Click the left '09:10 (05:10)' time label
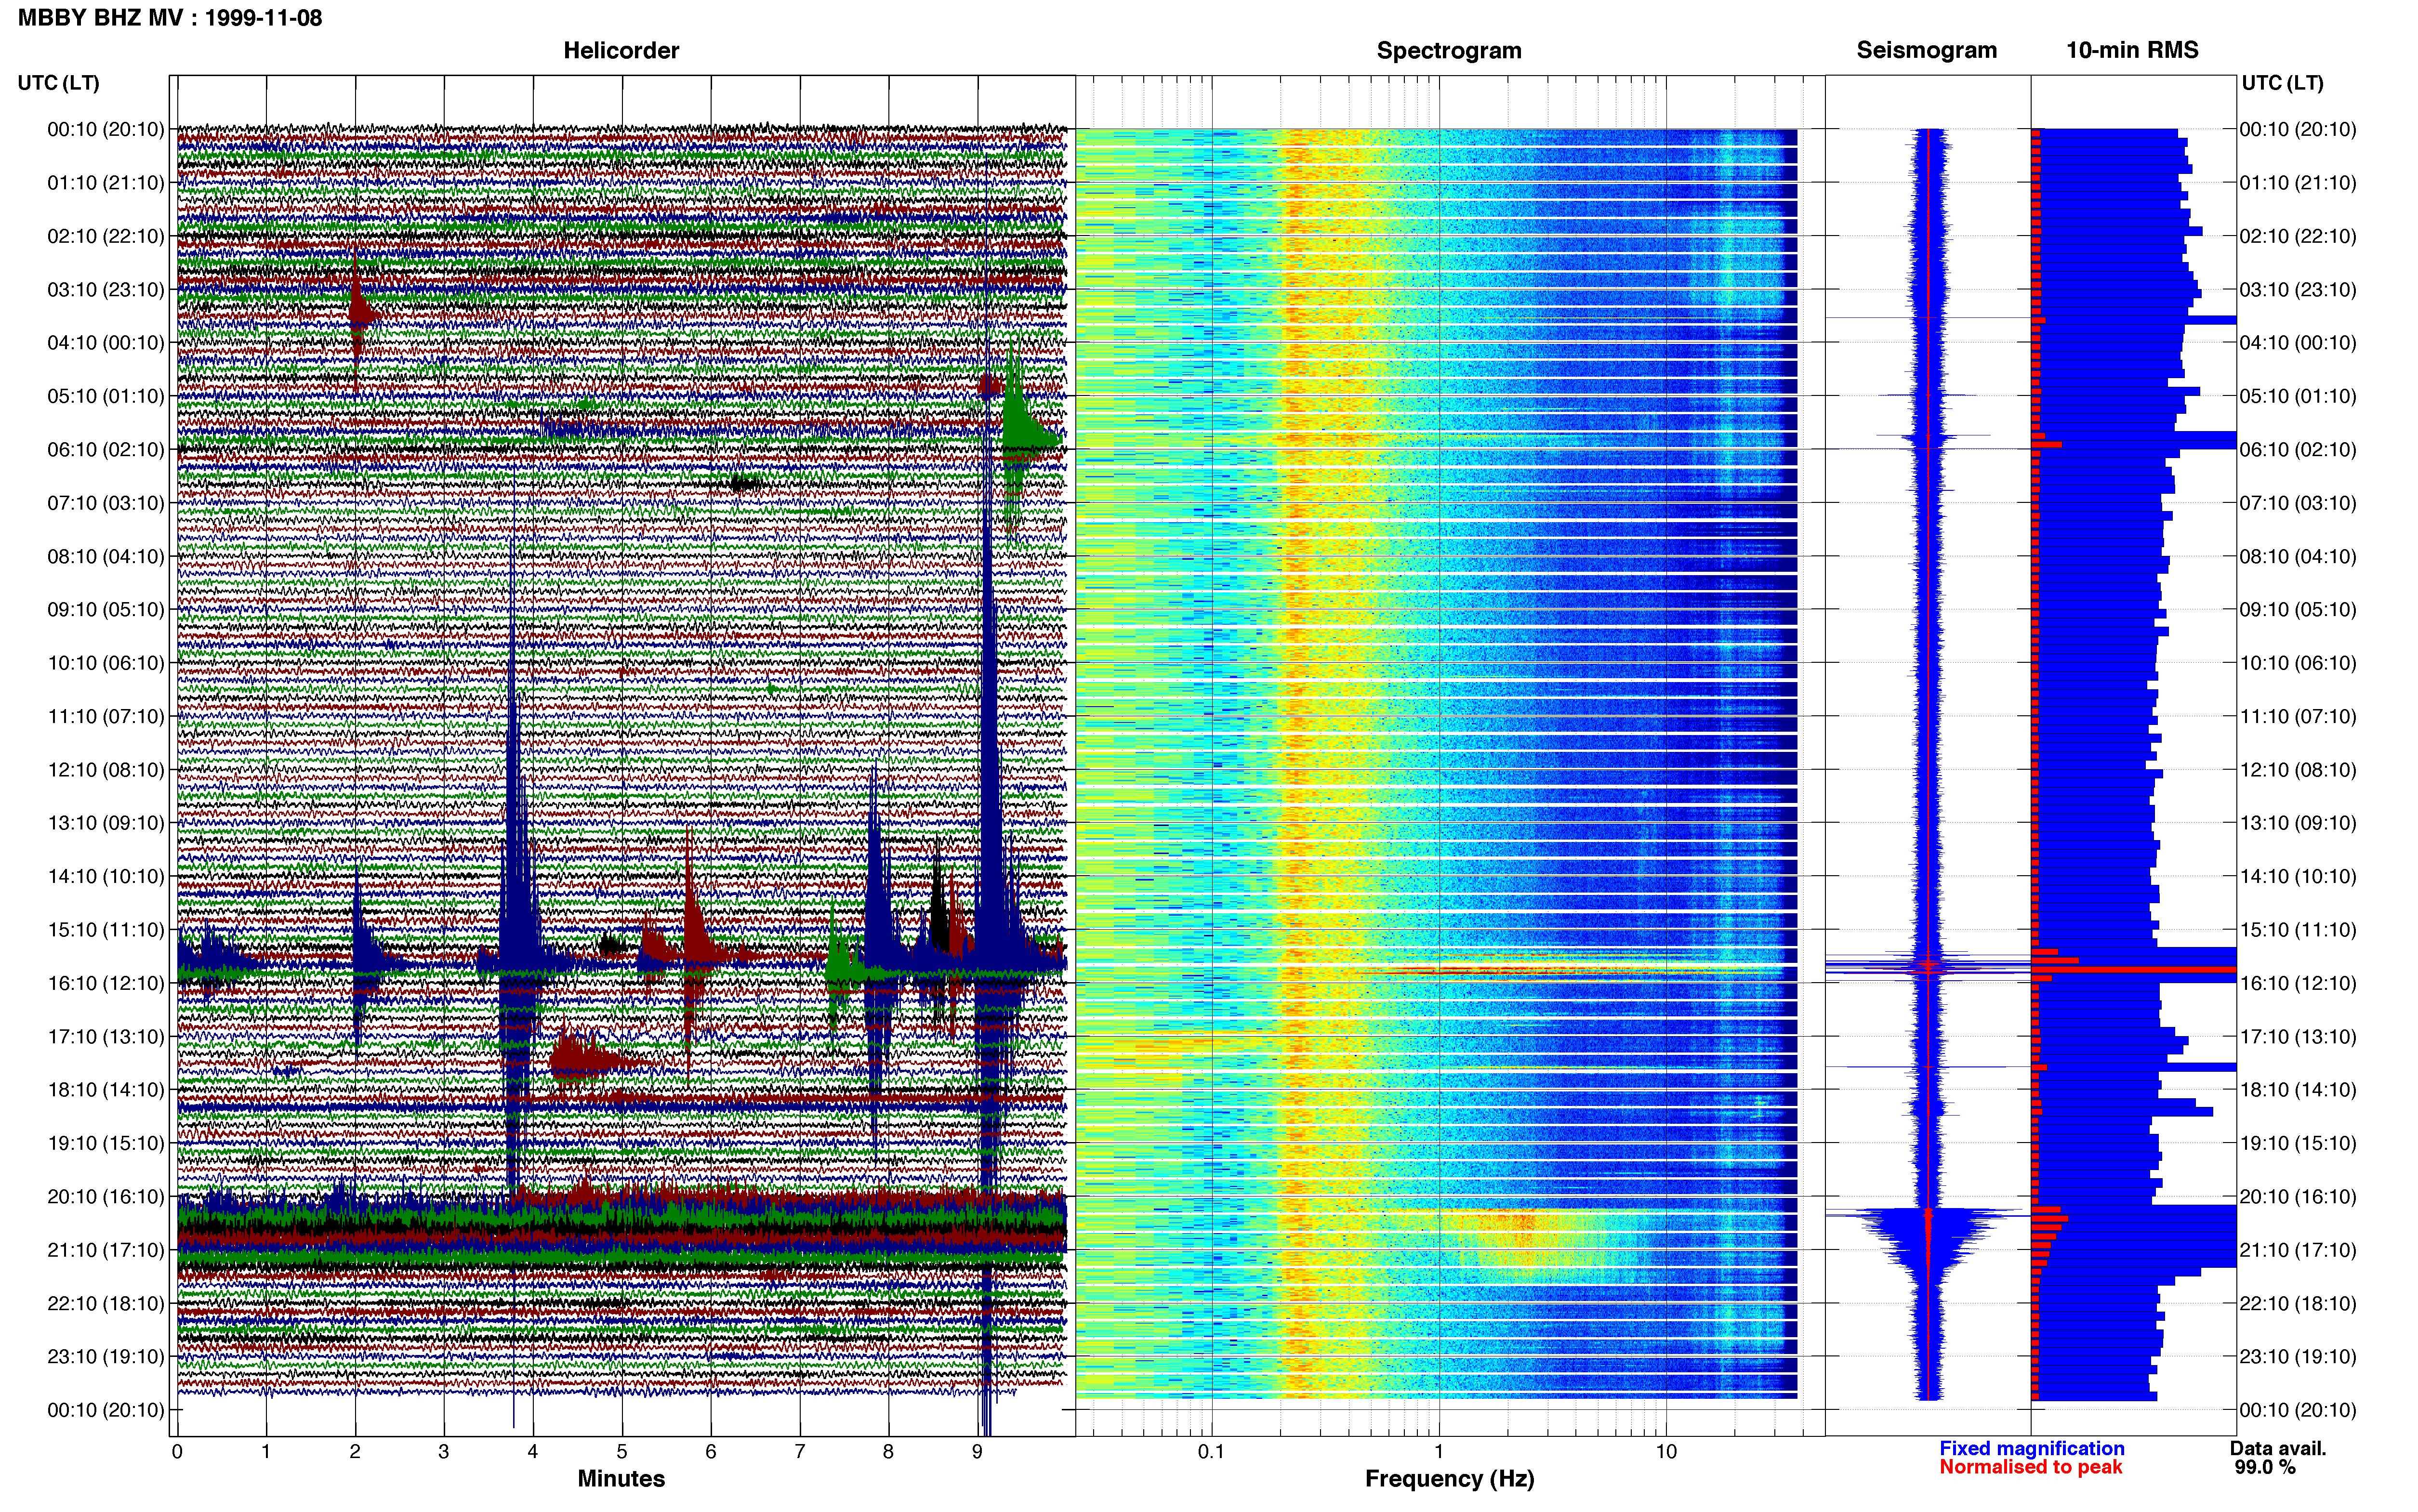Viewport: 2418px width, 1512px height. (x=106, y=610)
